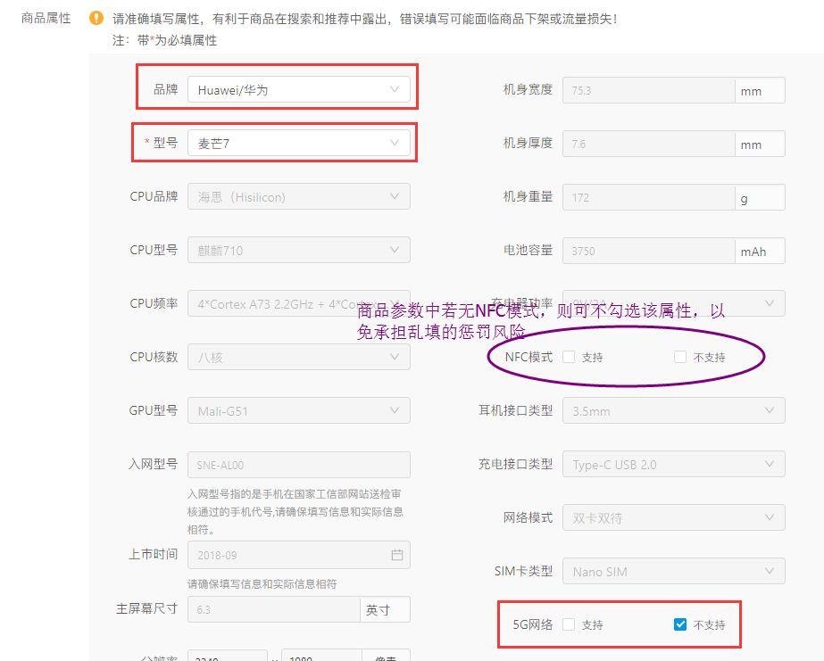
Task: Click the 请确保填写信息和实际信息相符 hint
Action: (x=262, y=583)
